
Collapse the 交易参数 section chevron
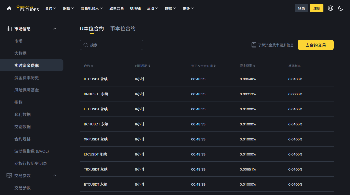tap(55, 175)
